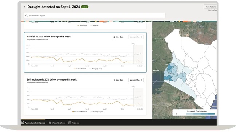236x132 pixels.
Task: Click the Drought detected on Sept 1, 2024 title
Action: pyautogui.click(x=54, y=7)
